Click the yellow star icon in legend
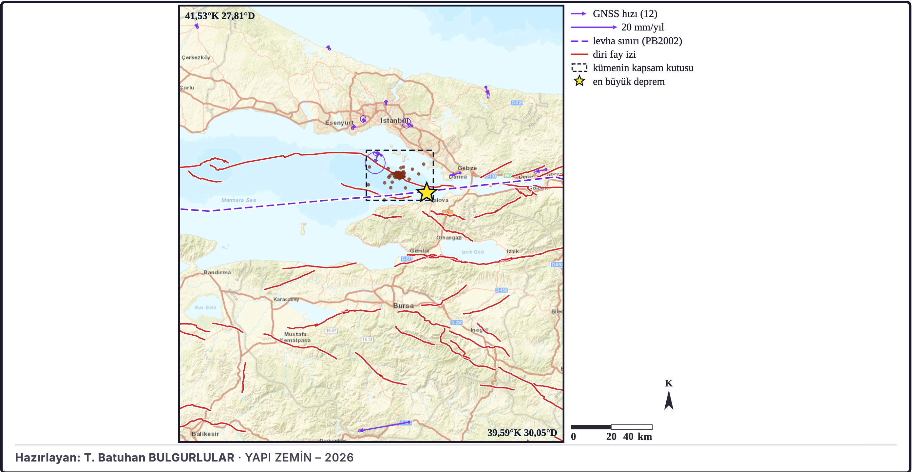 pyautogui.click(x=579, y=81)
